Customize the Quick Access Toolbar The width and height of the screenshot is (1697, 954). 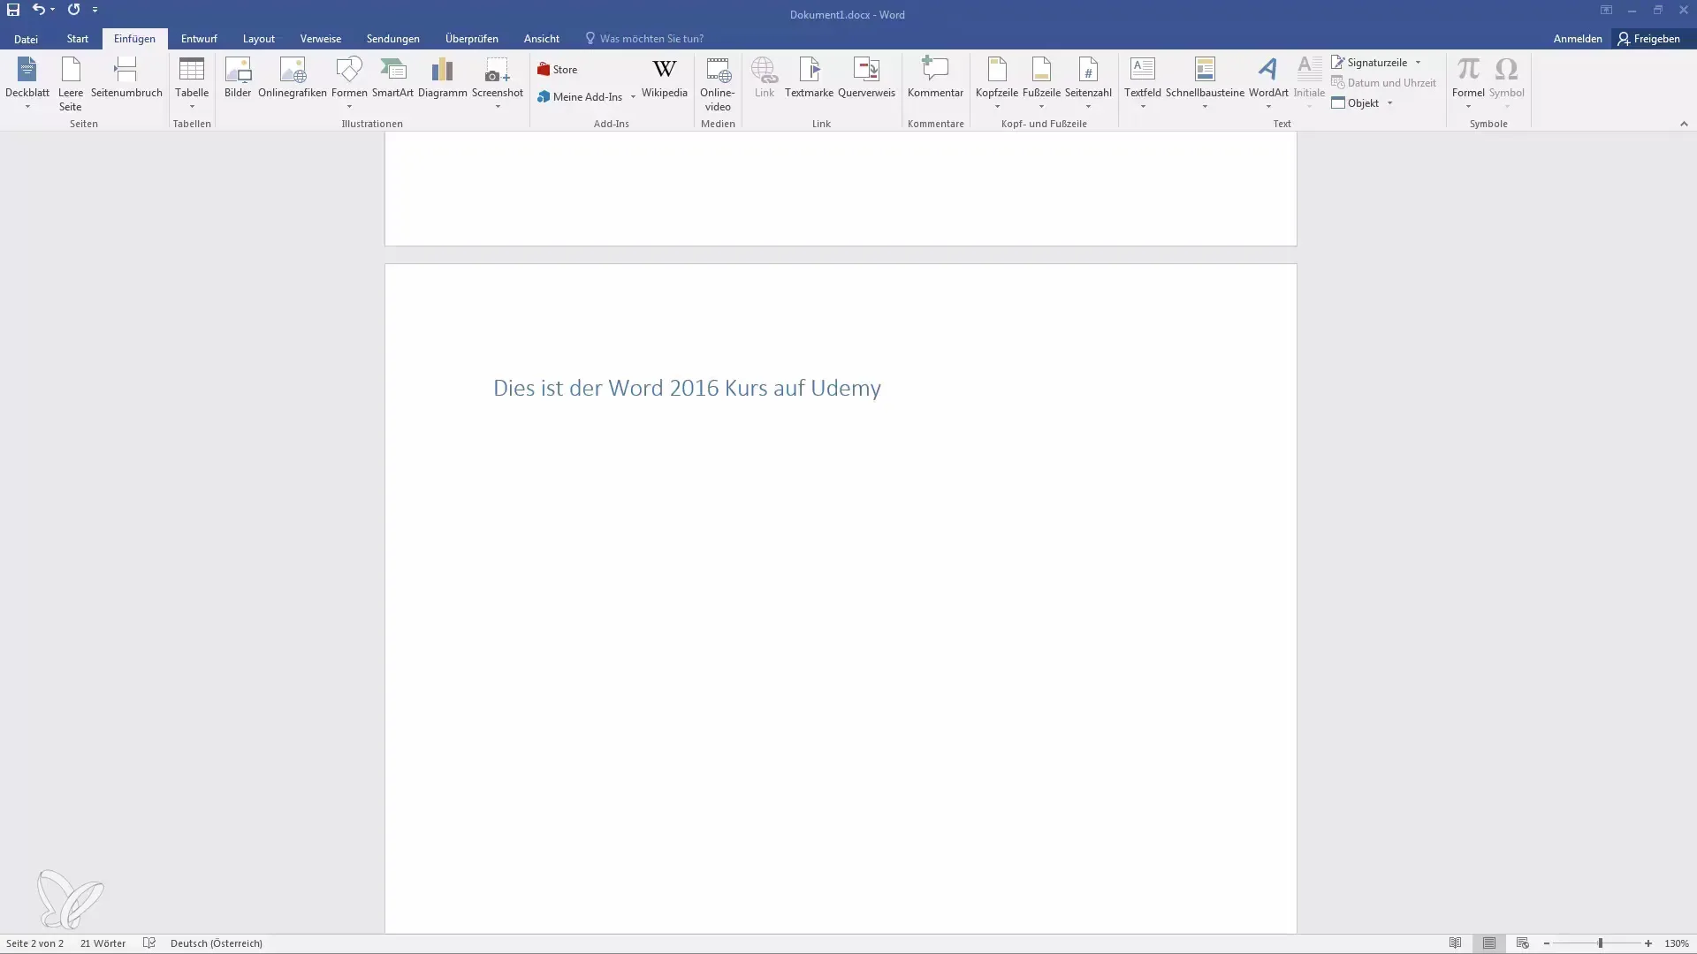[x=95, y=10]
